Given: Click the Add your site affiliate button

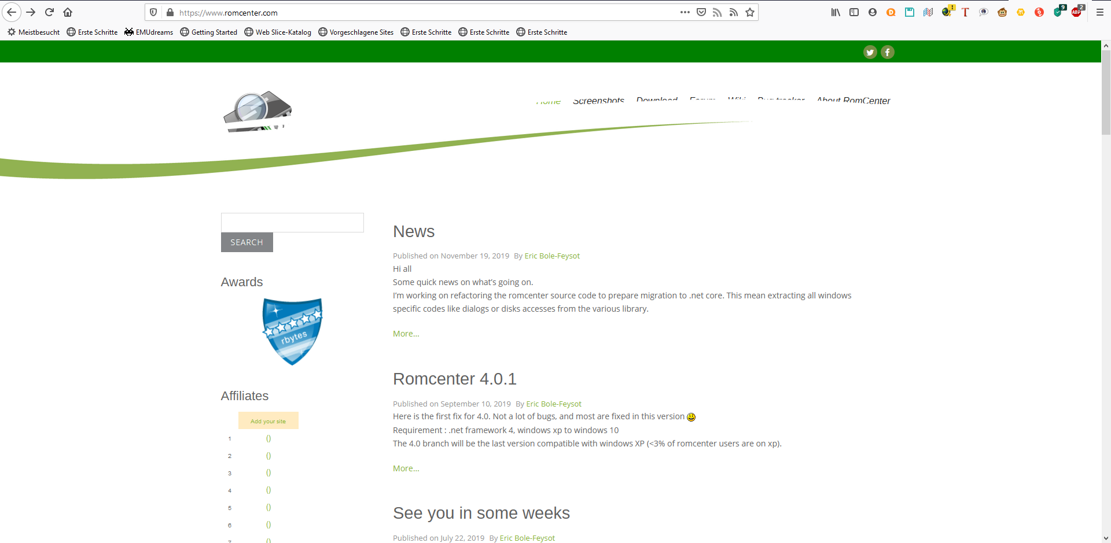Looking at the screenshot, I should pos(268,421).
